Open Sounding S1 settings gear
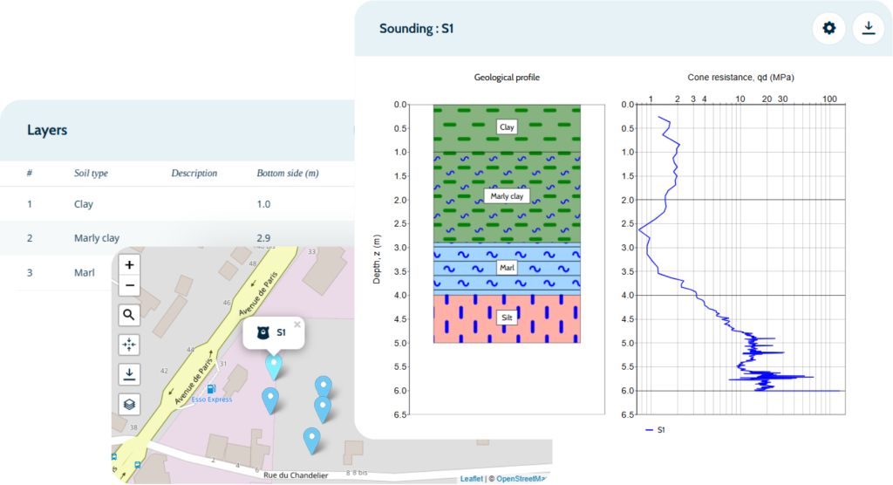 point(828,29)
